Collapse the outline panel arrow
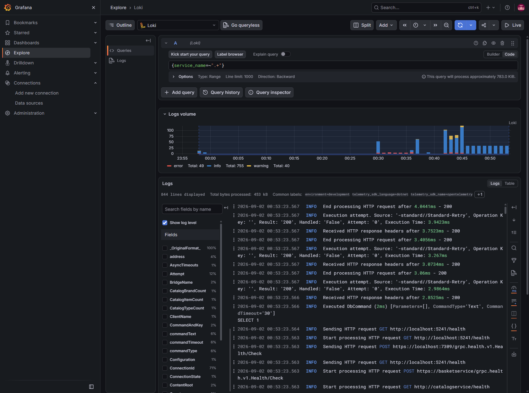Viewport: 529px width, 393px height. click(x=148, y=41)
